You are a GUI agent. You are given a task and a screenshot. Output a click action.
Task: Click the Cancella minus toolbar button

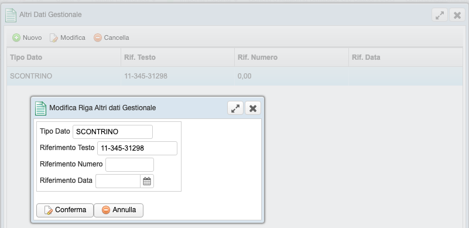111,38
